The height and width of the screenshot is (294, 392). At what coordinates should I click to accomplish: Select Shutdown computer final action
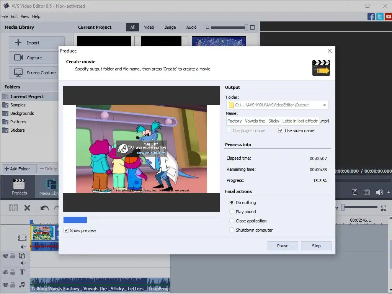(x=232, y=230)
